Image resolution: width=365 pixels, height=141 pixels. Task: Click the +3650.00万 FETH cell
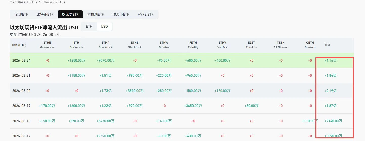193,106
